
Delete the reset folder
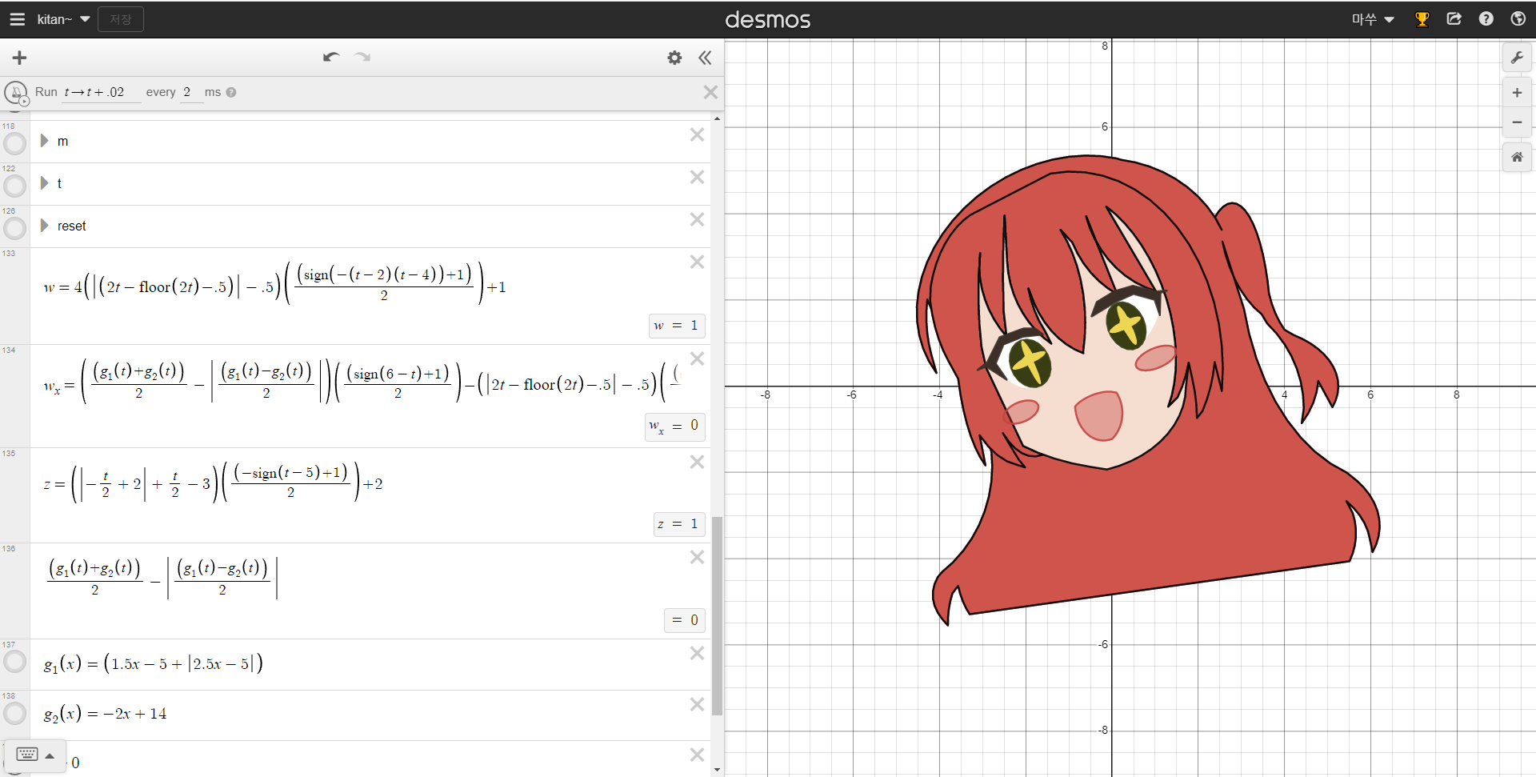coord(697,220)
